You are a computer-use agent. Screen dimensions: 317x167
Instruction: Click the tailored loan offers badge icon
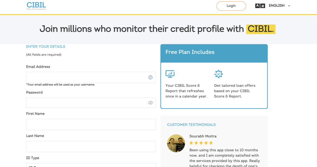point(219,74)
